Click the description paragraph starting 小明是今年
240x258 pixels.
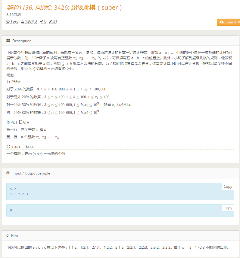[120, 61]
